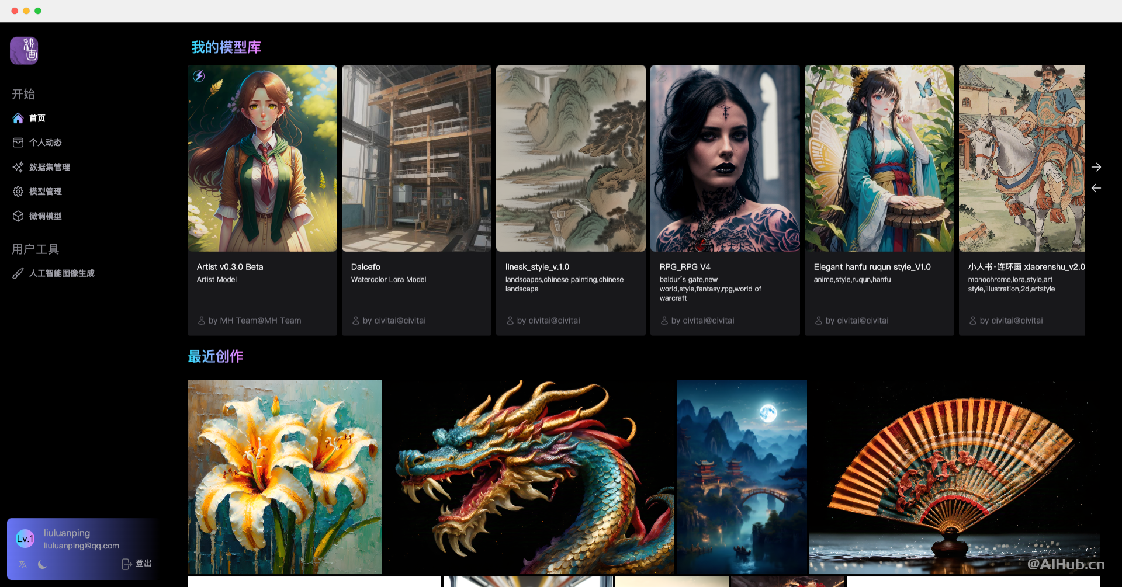Open the Dalcefo model title
Viewport: 1122px width, 587px height.
(366, 267)
